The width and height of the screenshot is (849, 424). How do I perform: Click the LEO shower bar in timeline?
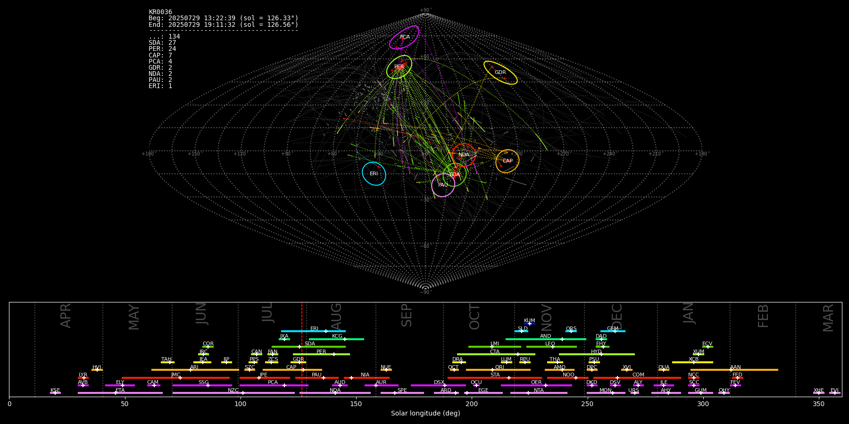[551, 347]
